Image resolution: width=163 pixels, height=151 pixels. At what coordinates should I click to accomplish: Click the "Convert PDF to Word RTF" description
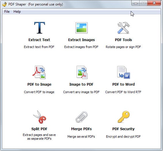tap(123, 92)
